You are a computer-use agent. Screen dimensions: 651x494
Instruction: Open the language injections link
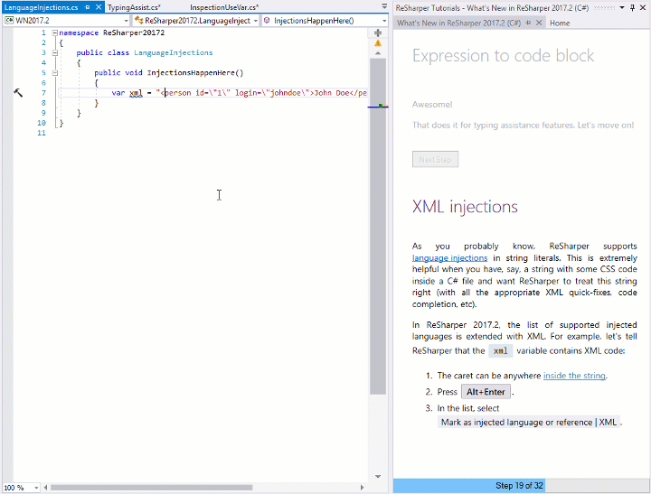point(449,258)
